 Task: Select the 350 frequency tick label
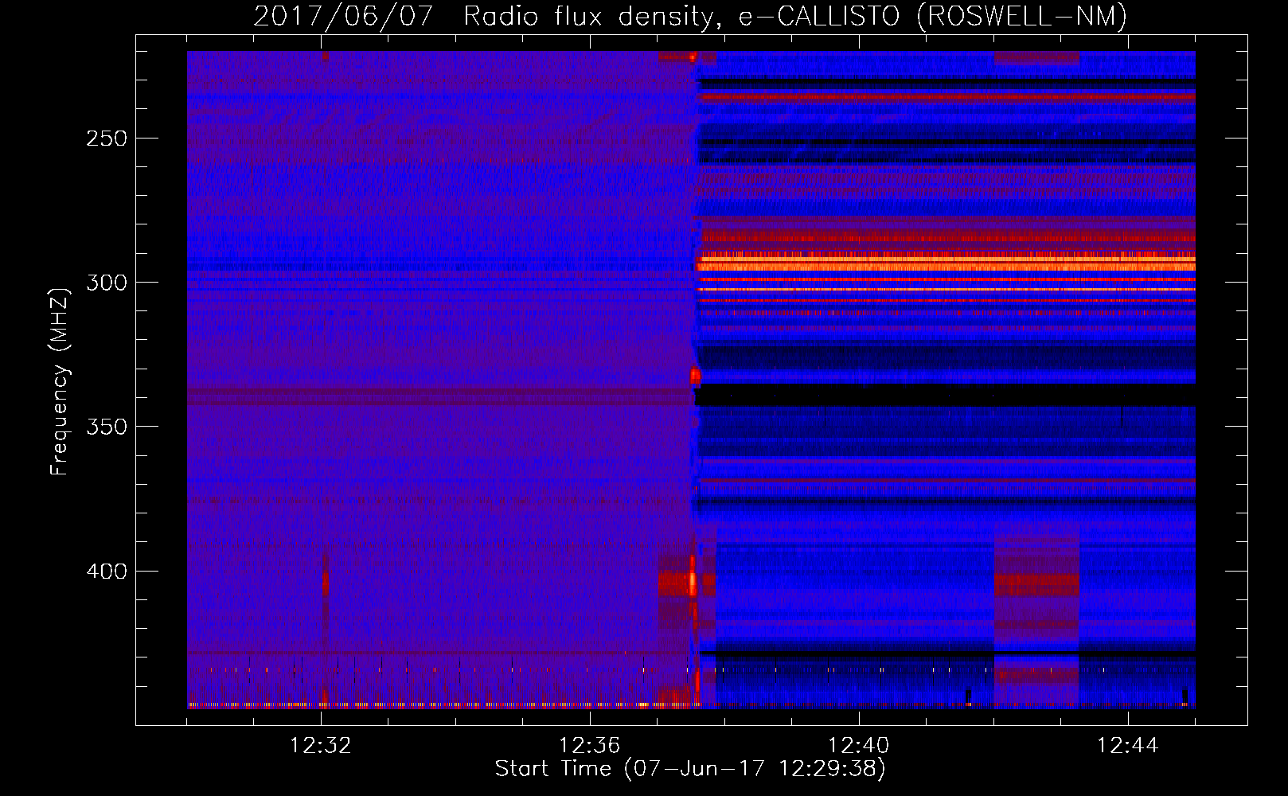(x=107, y=427)
